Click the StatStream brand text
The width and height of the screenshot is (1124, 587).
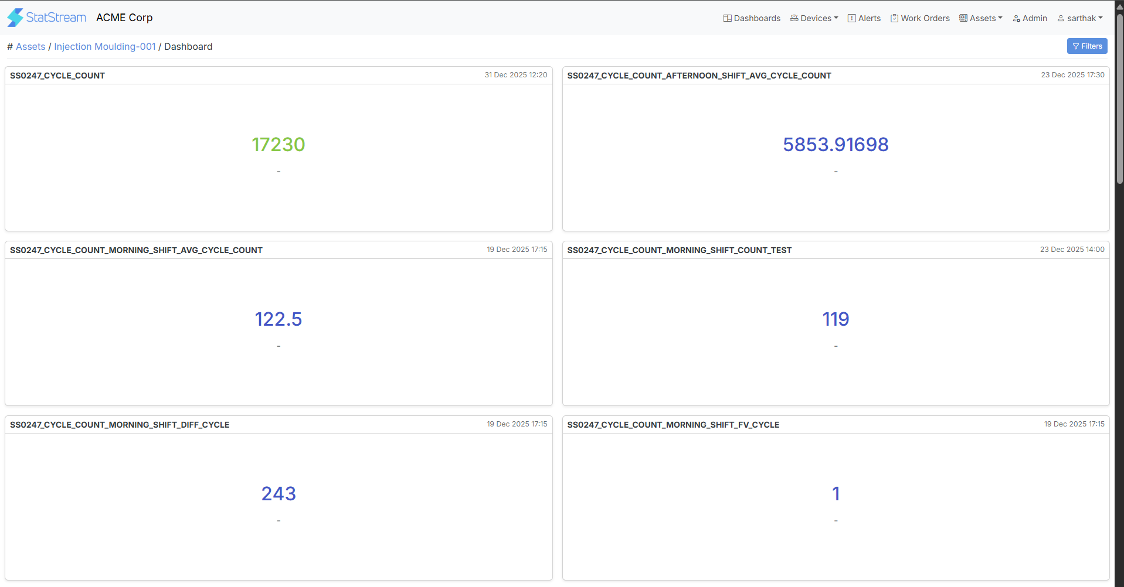(x=56, y=18)
